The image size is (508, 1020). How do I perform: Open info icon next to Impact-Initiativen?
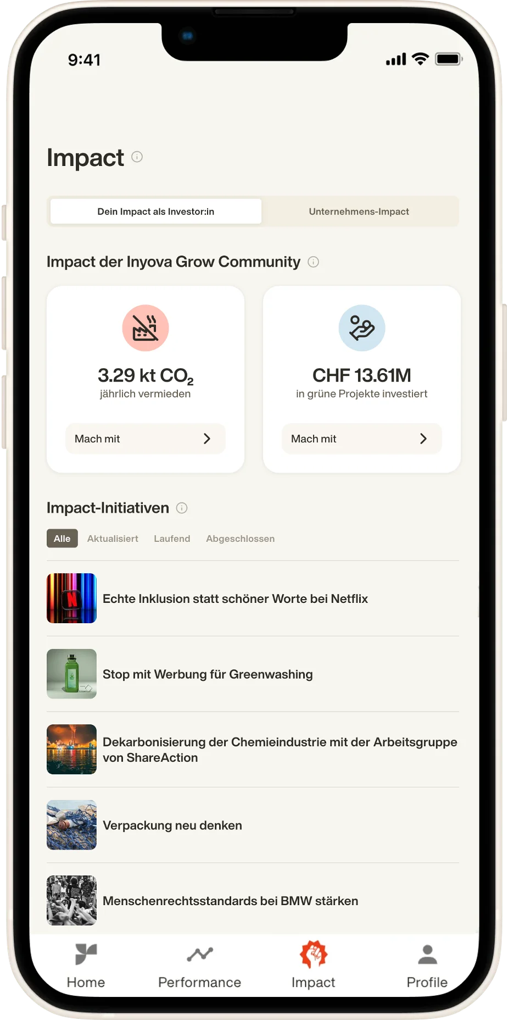(x=182, y=508)
